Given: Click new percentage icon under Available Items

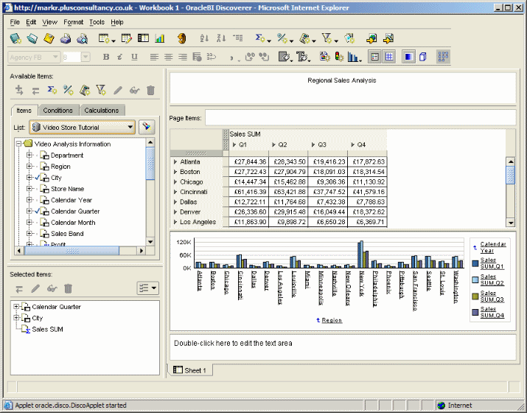Looking at the screenshot, I should 69,90.
